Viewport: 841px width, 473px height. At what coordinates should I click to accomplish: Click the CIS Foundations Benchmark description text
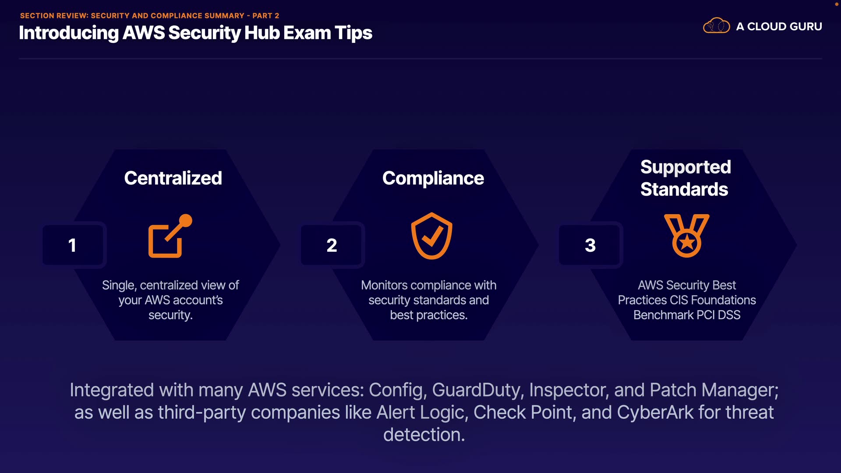(x=686, y=300)
